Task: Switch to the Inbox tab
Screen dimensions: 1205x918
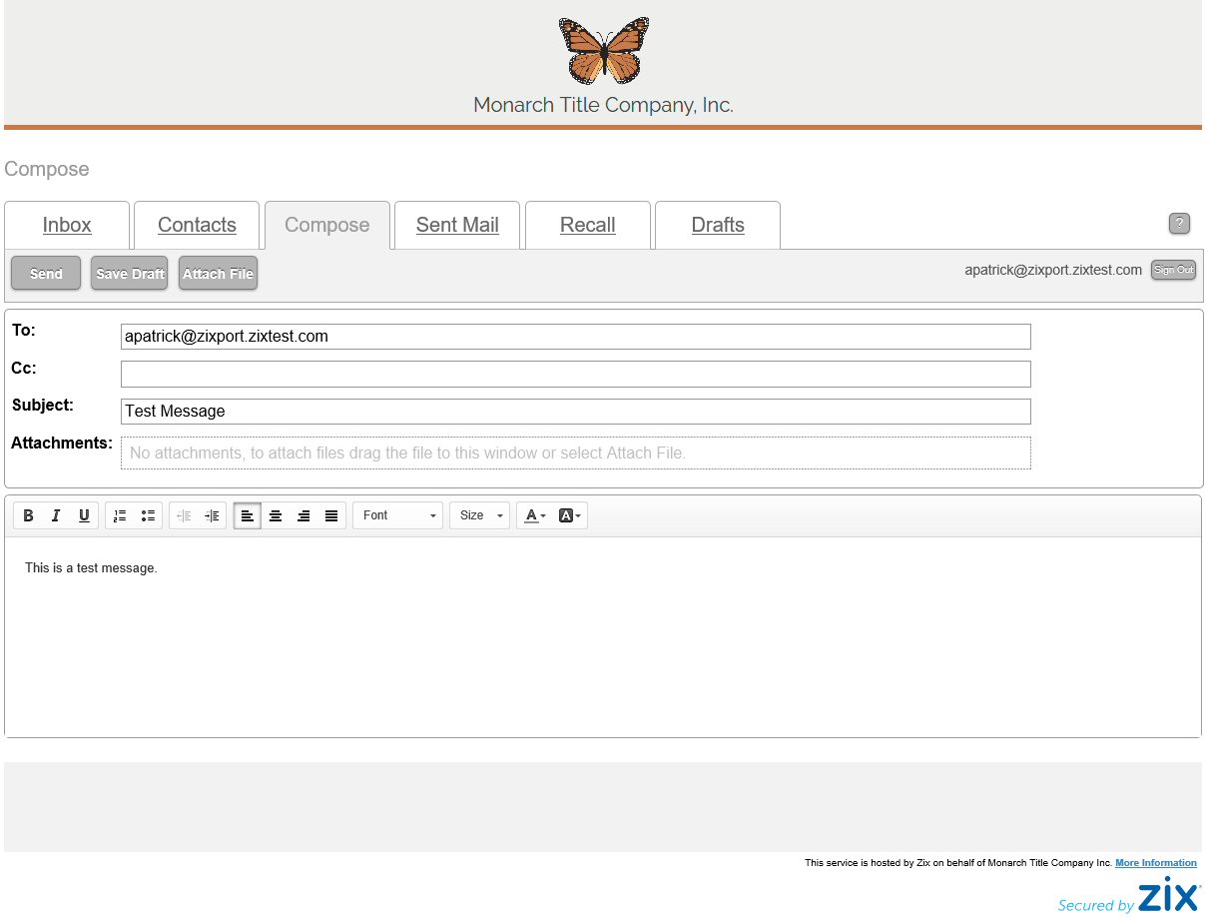Action: (x=67, y=225)
